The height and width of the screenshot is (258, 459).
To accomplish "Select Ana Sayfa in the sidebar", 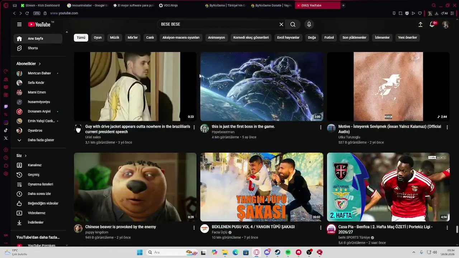I will [x=38, y=39].
